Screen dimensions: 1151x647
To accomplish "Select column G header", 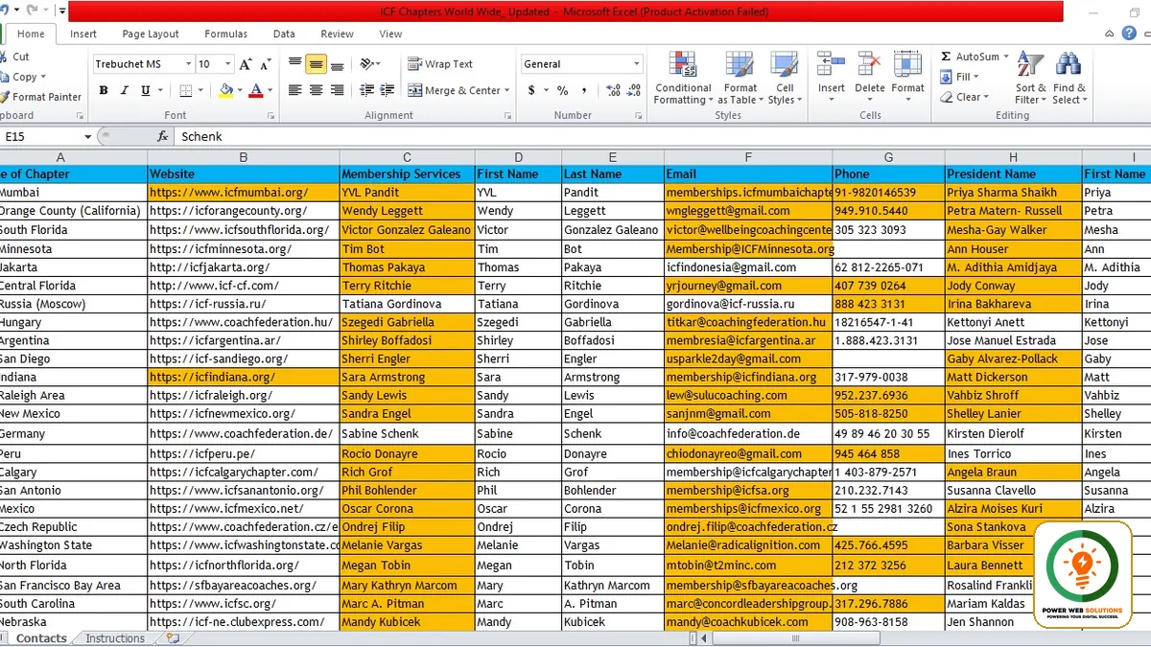I will point(888,157).
